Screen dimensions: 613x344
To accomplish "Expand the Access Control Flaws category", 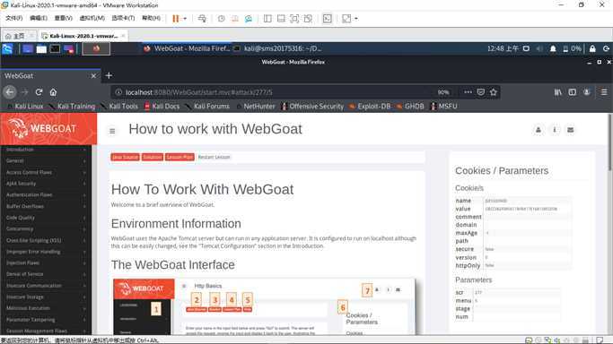I will [x=46, y=172].
